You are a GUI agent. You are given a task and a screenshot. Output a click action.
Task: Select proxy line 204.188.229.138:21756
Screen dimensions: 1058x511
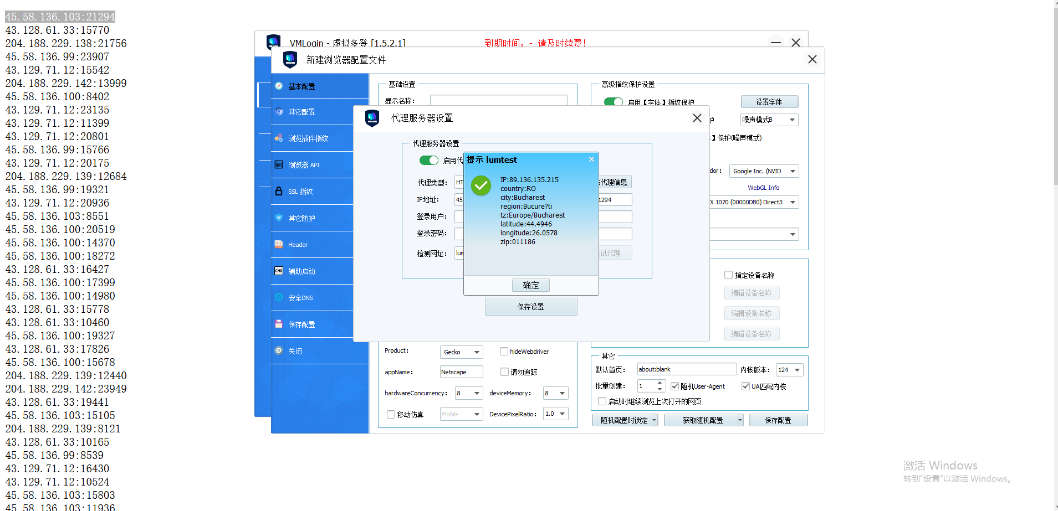tap(66, 43)
